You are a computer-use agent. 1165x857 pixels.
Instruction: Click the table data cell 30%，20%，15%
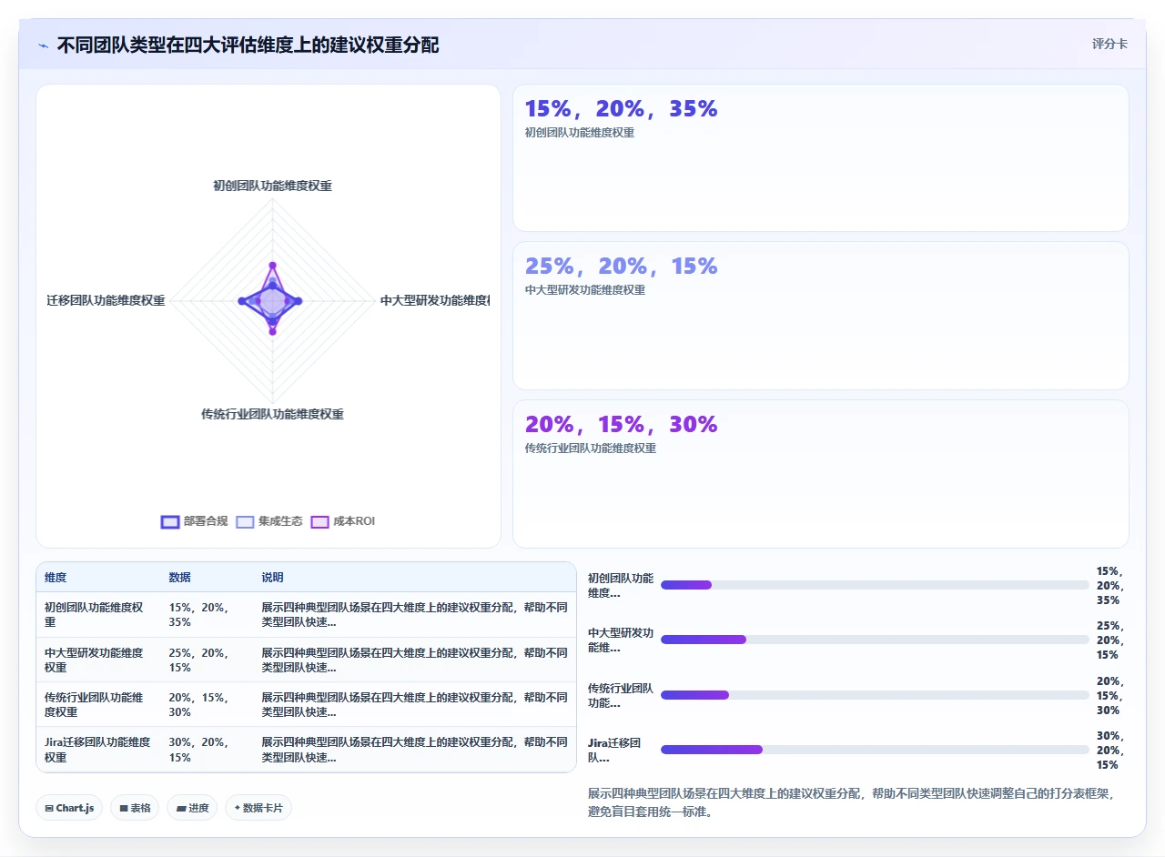coord(208,749)
